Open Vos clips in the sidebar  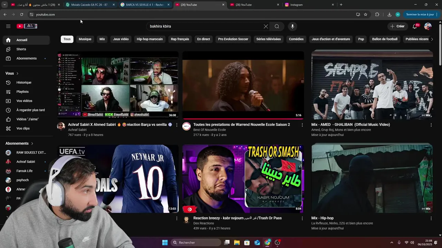point(26,128)
